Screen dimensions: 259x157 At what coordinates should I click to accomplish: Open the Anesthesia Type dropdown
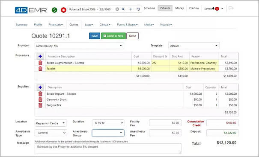point(51,133)
